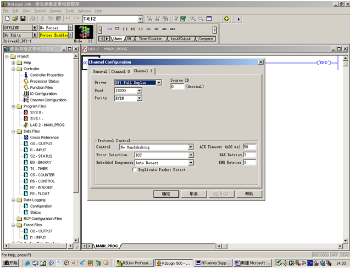Insert the ABS instruction
The height and width of the screenshot is (268, 350).
[173, 29]
